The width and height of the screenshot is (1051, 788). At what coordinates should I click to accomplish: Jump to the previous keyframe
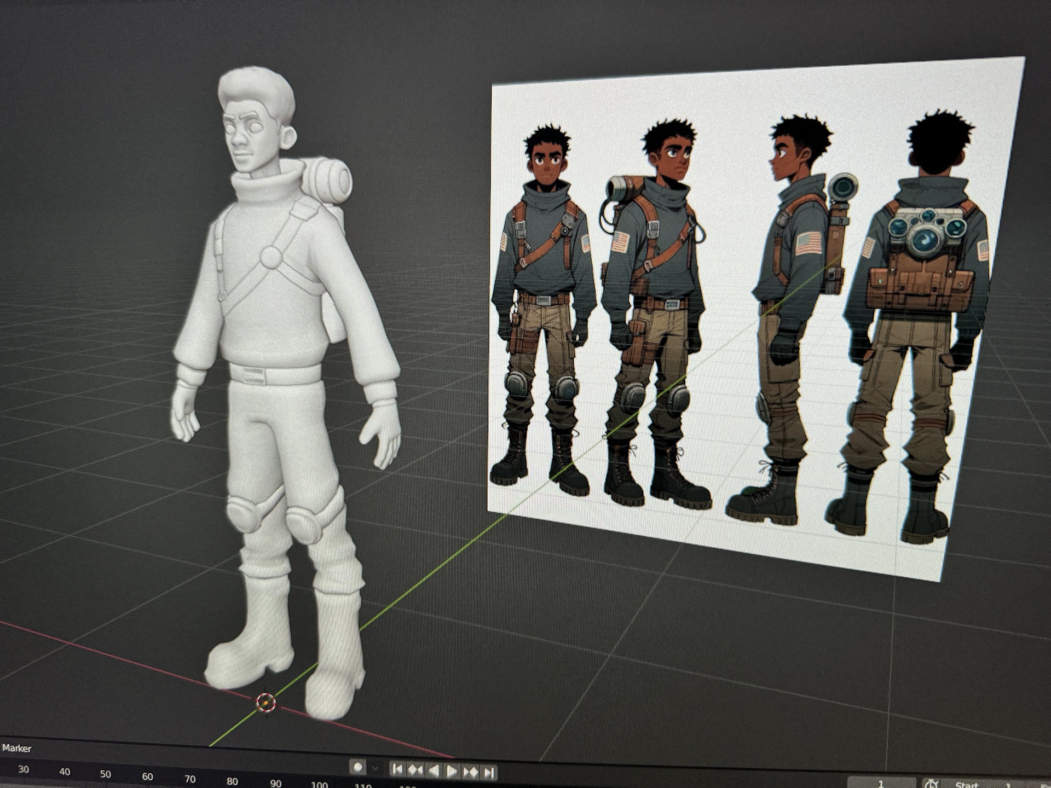[415, 770]
